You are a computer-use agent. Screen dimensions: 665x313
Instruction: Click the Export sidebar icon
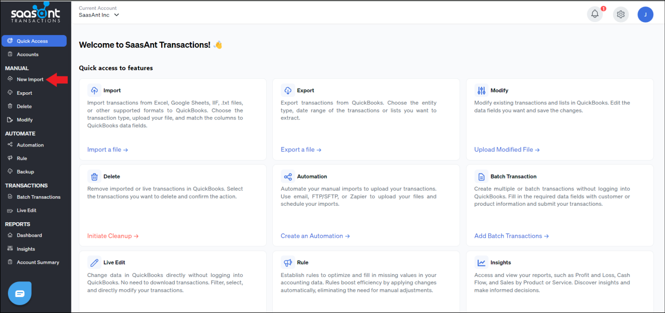(x=10, y=93)
